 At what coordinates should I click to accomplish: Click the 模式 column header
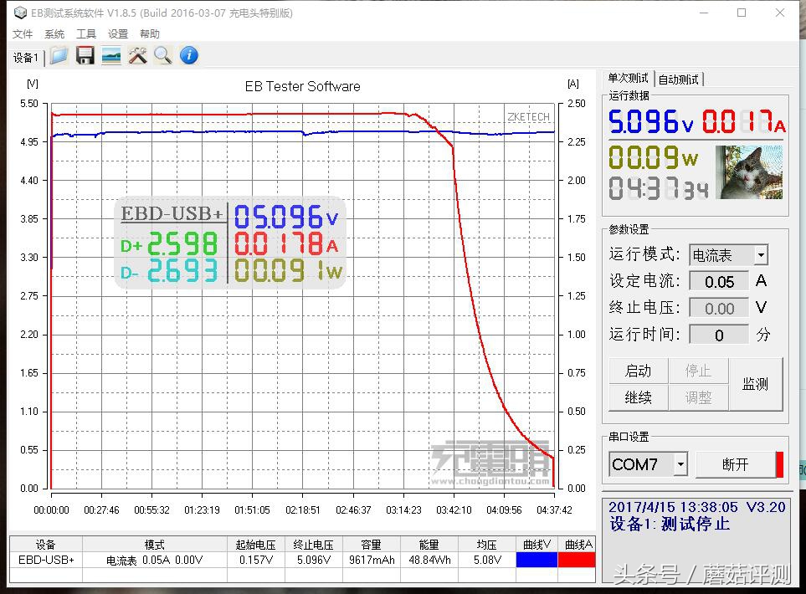pos(155,544)
